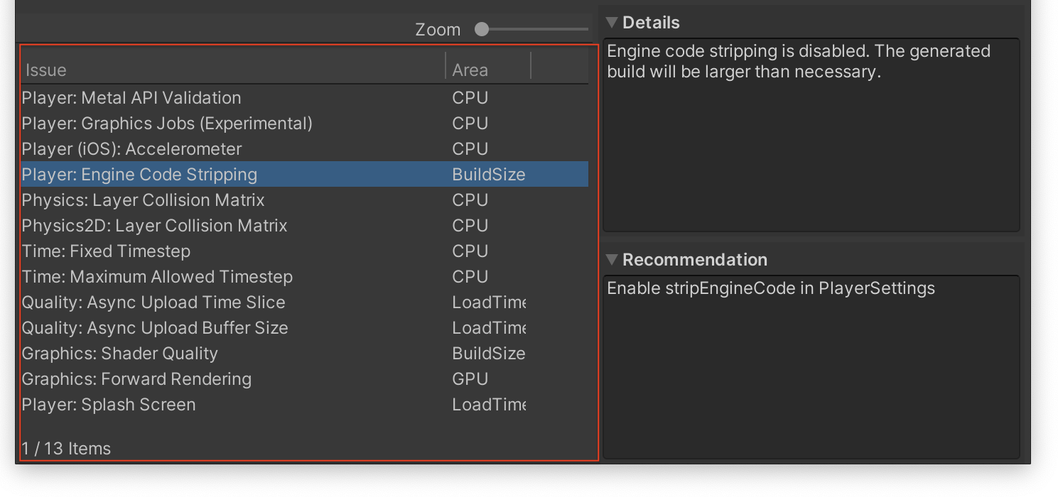The height and width of the screenshot is (502, 1063).
Task: Click the Player: Engine Code Stripping row
Action: 139,175
